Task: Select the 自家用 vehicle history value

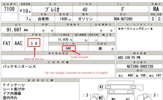Action: coord(43,19)
